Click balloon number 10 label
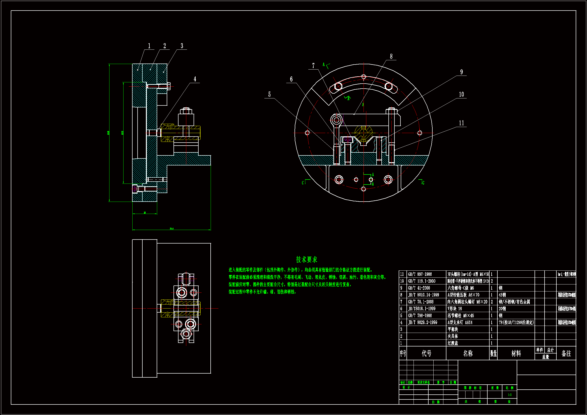Image resolution: width=587 pixels, height=415 pixels. [x=461, y=95]
